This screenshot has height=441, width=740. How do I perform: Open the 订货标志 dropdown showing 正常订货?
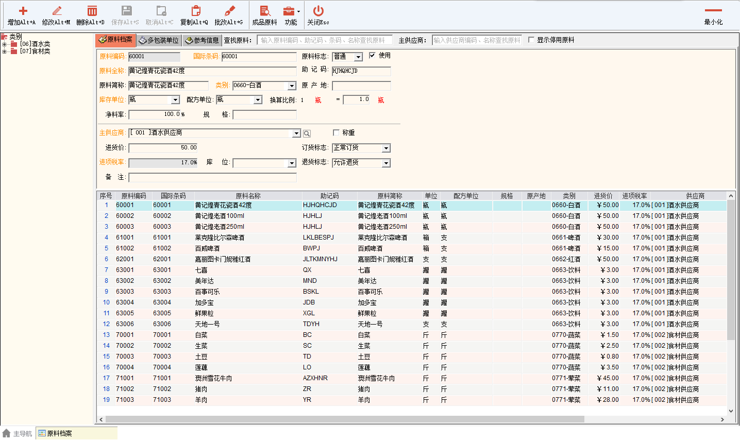coord(386,148)
